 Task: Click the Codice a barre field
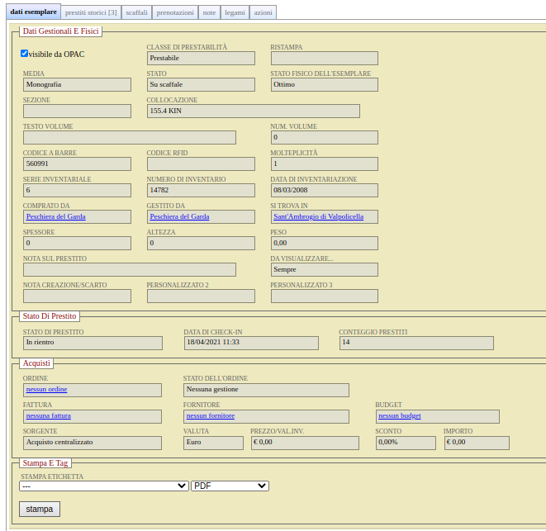[x=77, y=164]
